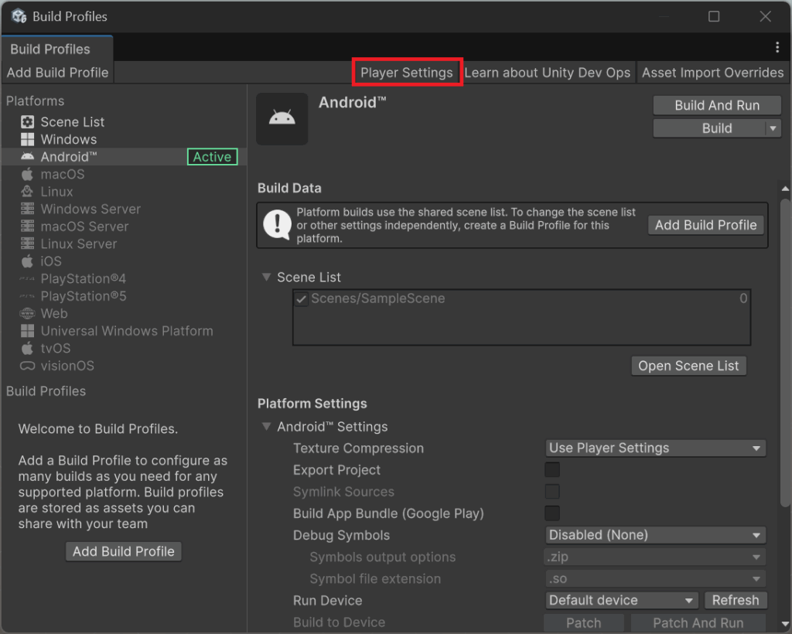Select the Linux Server platform row
Viewport: 792px width, 634px height.
pos(124,244)
